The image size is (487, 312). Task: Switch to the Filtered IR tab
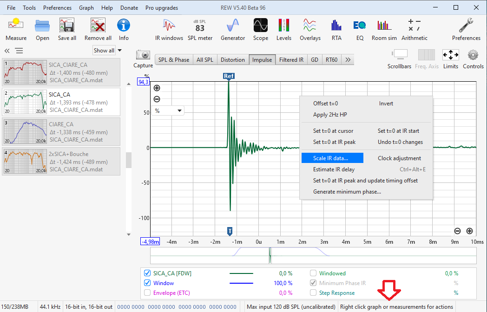(291, 60)
